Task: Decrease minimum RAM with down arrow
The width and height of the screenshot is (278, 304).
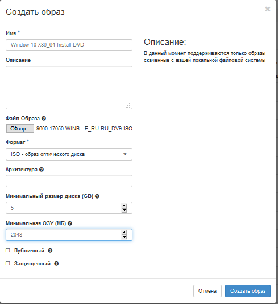Action: pyautogui.click(x=124, y=237)
